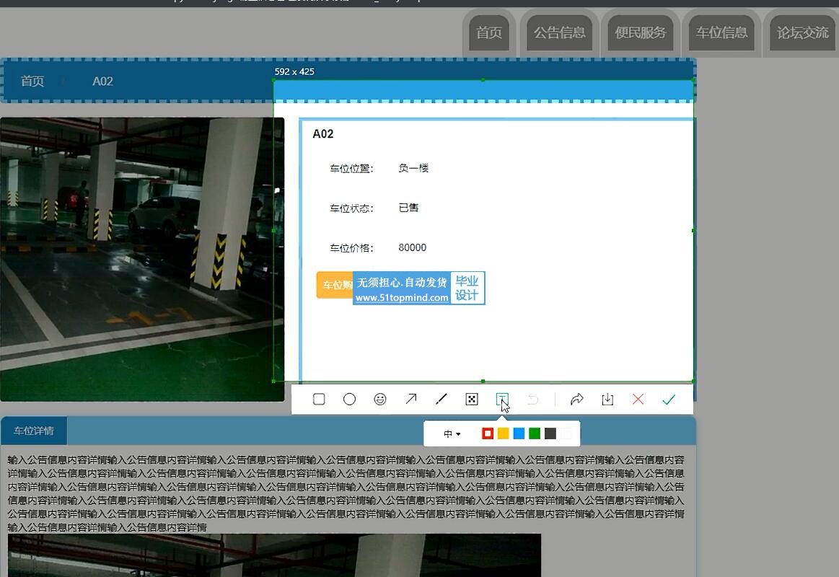
Task: Click the A02 title heading
Action: 322,133
